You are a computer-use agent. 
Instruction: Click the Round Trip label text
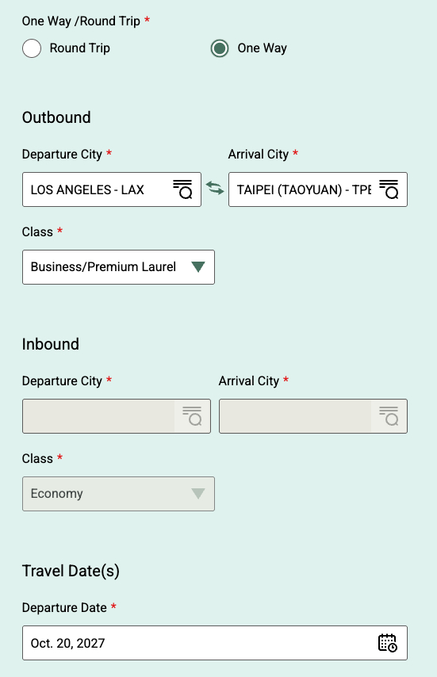pos(80,48)
